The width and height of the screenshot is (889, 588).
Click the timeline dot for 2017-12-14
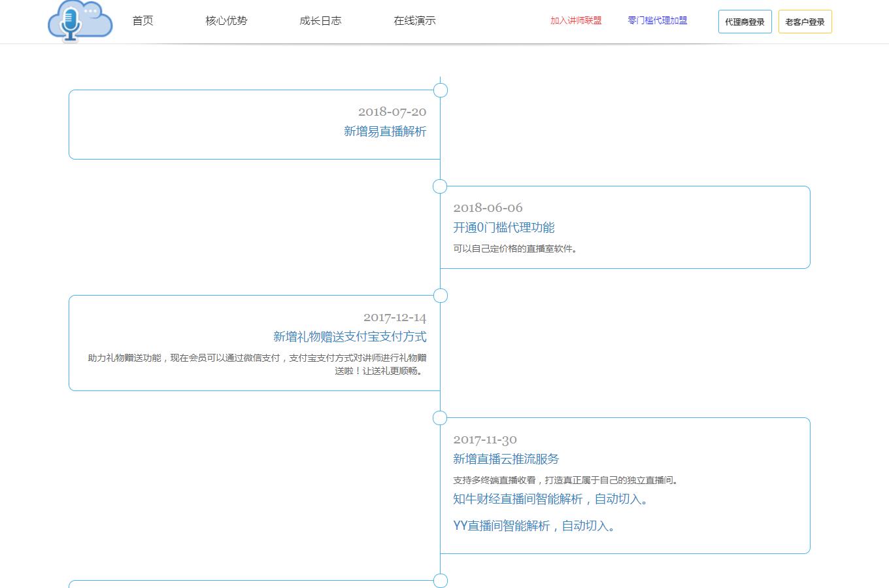[441, 296]
